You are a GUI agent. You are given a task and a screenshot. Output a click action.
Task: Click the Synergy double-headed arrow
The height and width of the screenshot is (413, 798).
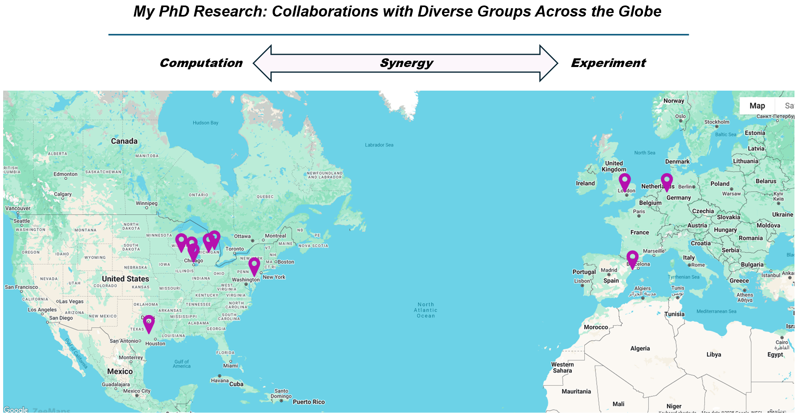coord(405,63)
